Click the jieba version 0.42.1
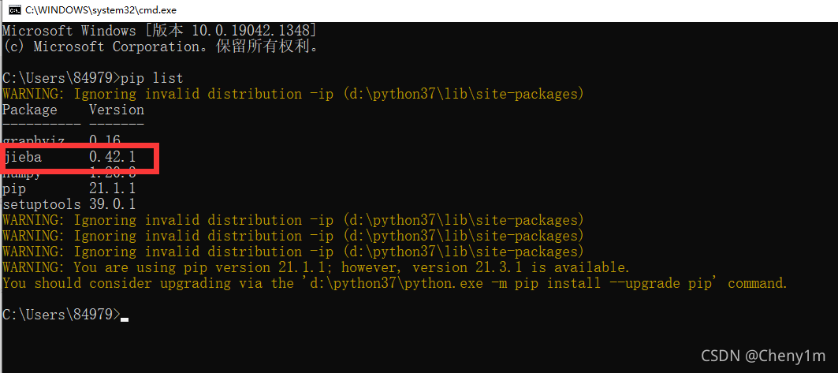Viewport: 838px width, 373px height. (x=112, y=157)
